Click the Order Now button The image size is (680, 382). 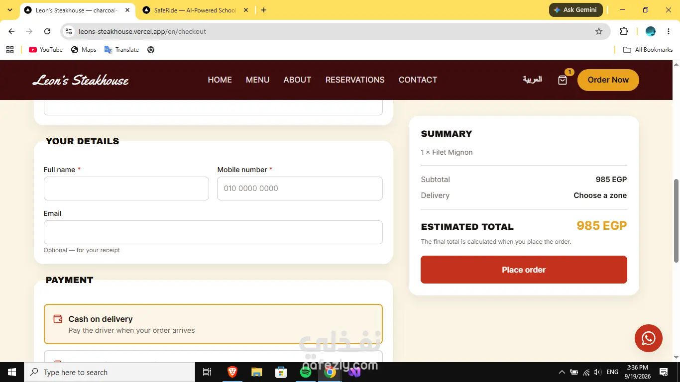608,80
